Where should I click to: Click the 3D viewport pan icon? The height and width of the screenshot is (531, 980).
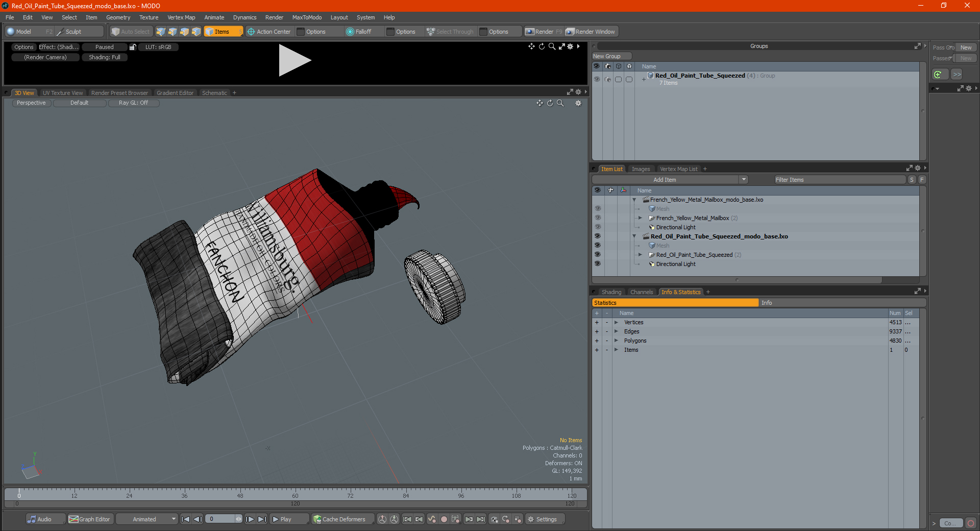tap(540, 103)
